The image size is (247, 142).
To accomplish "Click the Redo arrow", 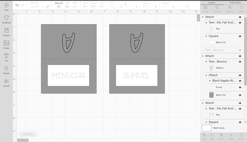I will point(23,5).
